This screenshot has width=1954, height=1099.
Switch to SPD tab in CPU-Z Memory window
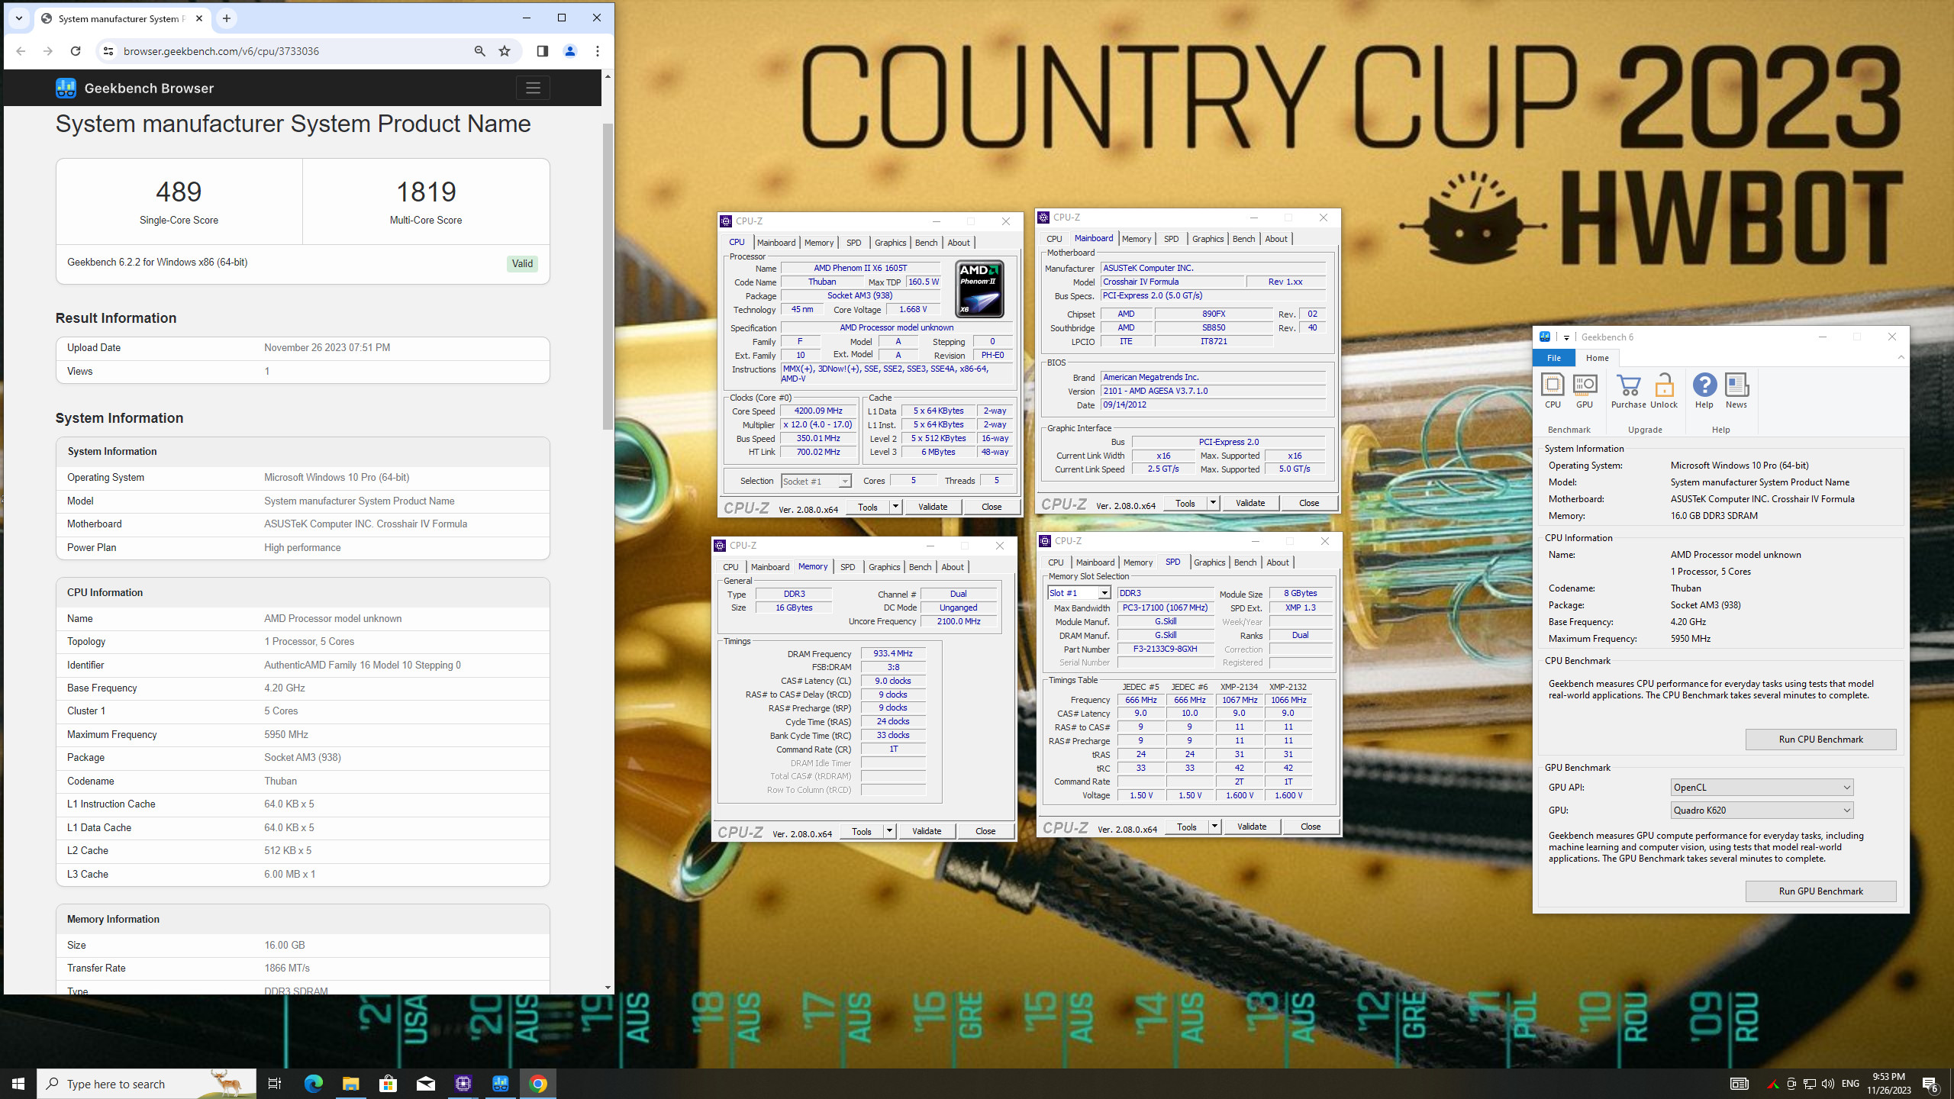click(x=847, y=567)
